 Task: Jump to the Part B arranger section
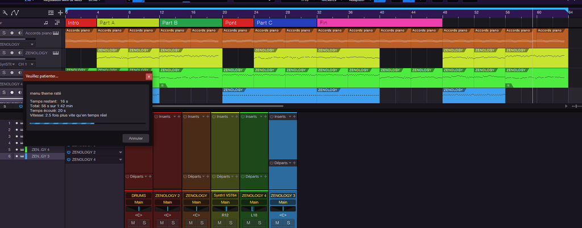pyautogui.click(x=190, y=23)
